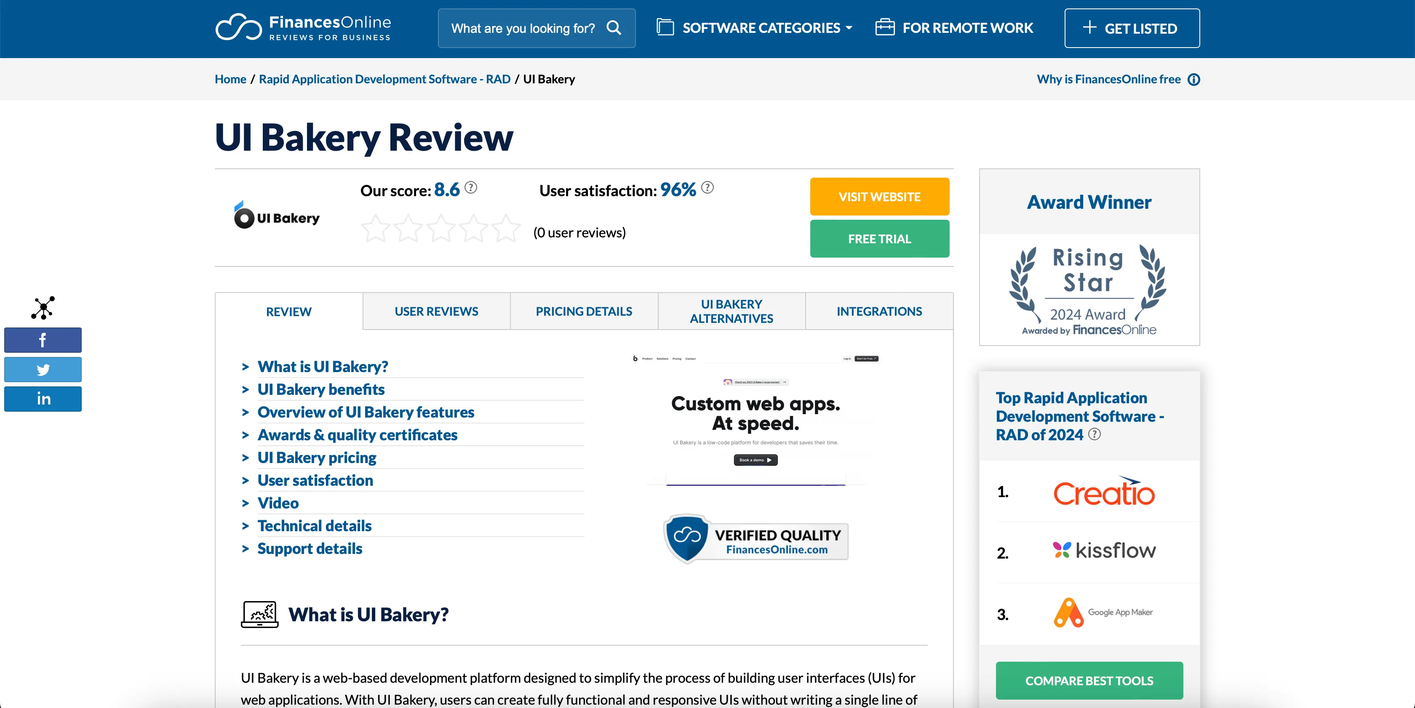Select the Review tab
This screenshot has width=1415, height=708.
tap(289, 312)
